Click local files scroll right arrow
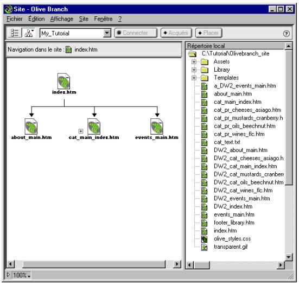 [x=281, y=265]
